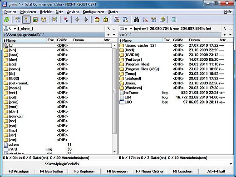The image size is (236, 177).
Task: Click the copy names to clipboard icon
Action: pos(162,20)
